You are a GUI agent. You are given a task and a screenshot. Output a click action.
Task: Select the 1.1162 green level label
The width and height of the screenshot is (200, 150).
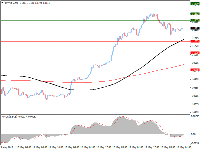(195, 14)
